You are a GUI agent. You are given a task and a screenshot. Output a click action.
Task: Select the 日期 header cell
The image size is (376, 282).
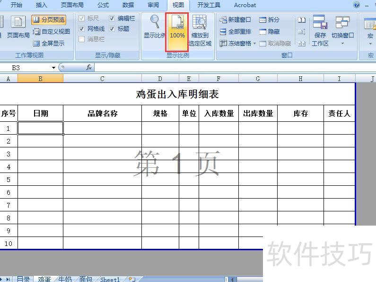click(x=41, y=113)
